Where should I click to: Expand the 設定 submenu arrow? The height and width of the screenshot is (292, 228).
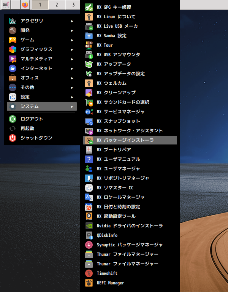72,97
